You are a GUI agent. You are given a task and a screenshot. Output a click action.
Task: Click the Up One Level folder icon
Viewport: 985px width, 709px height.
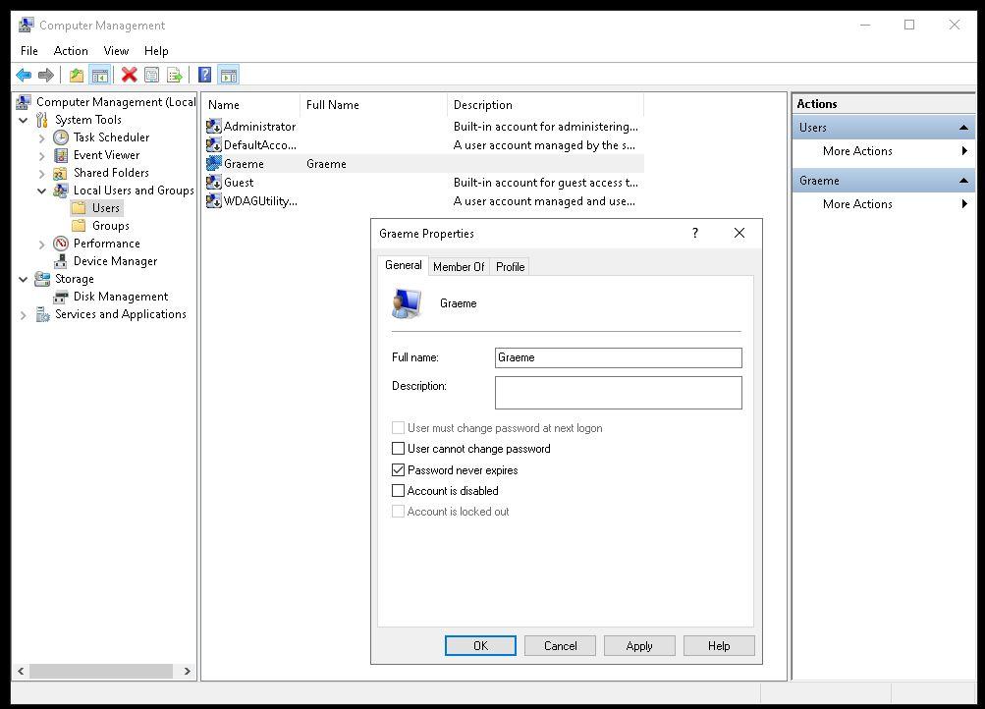(77, 75)
